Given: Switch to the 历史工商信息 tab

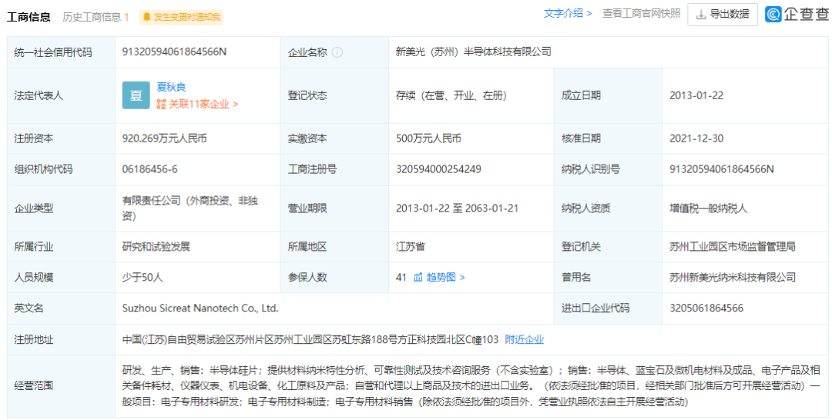Looking at the screenshot, I should point(96,17).
